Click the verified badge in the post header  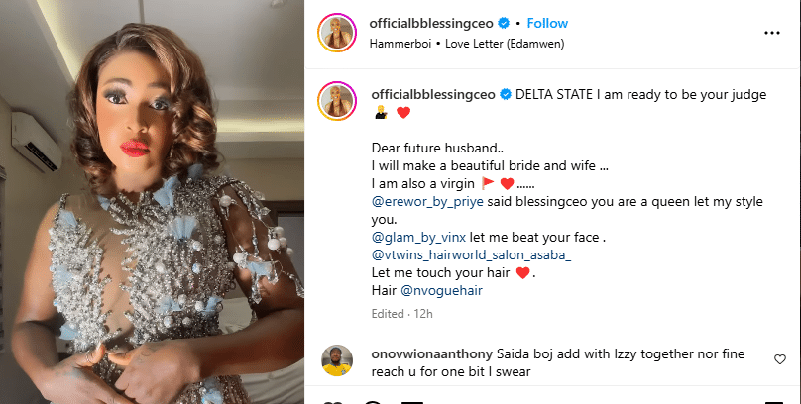tap(505, 23)
